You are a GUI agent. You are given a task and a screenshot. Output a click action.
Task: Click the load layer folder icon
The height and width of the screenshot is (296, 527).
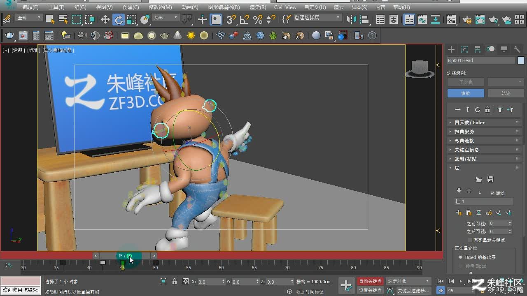tap(478, 179)
